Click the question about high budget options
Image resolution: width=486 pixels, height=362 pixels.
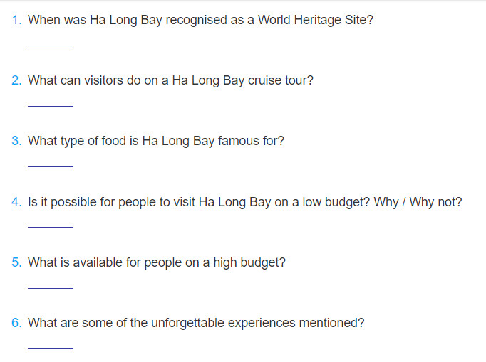(x=157, y=262)
